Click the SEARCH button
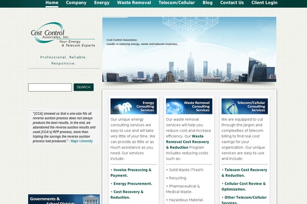Viewport: 307px width, 204px height. click(x=83, y=87)
